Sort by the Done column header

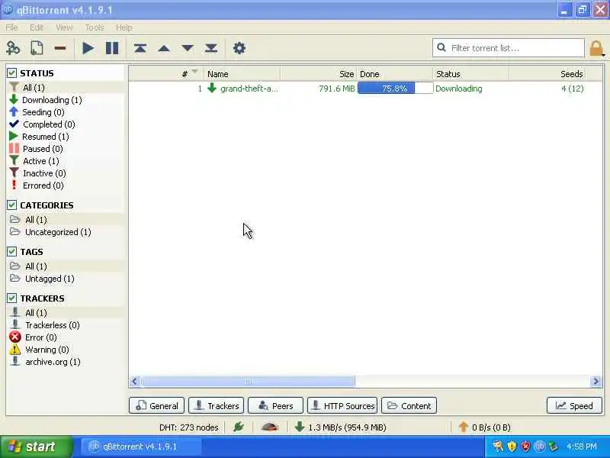[394, 73]
